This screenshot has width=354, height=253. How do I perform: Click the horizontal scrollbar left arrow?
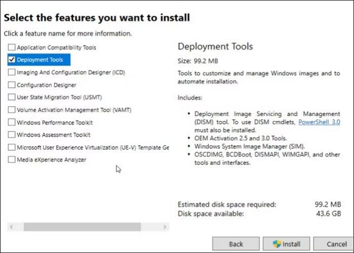click(x=11, y=227)
